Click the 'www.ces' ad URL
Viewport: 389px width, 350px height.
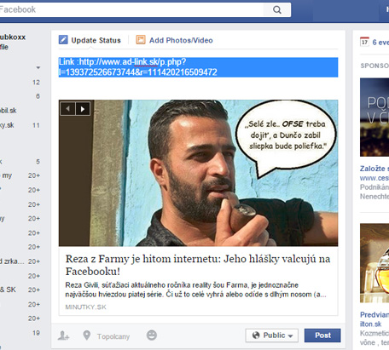[x=374, y=178]
